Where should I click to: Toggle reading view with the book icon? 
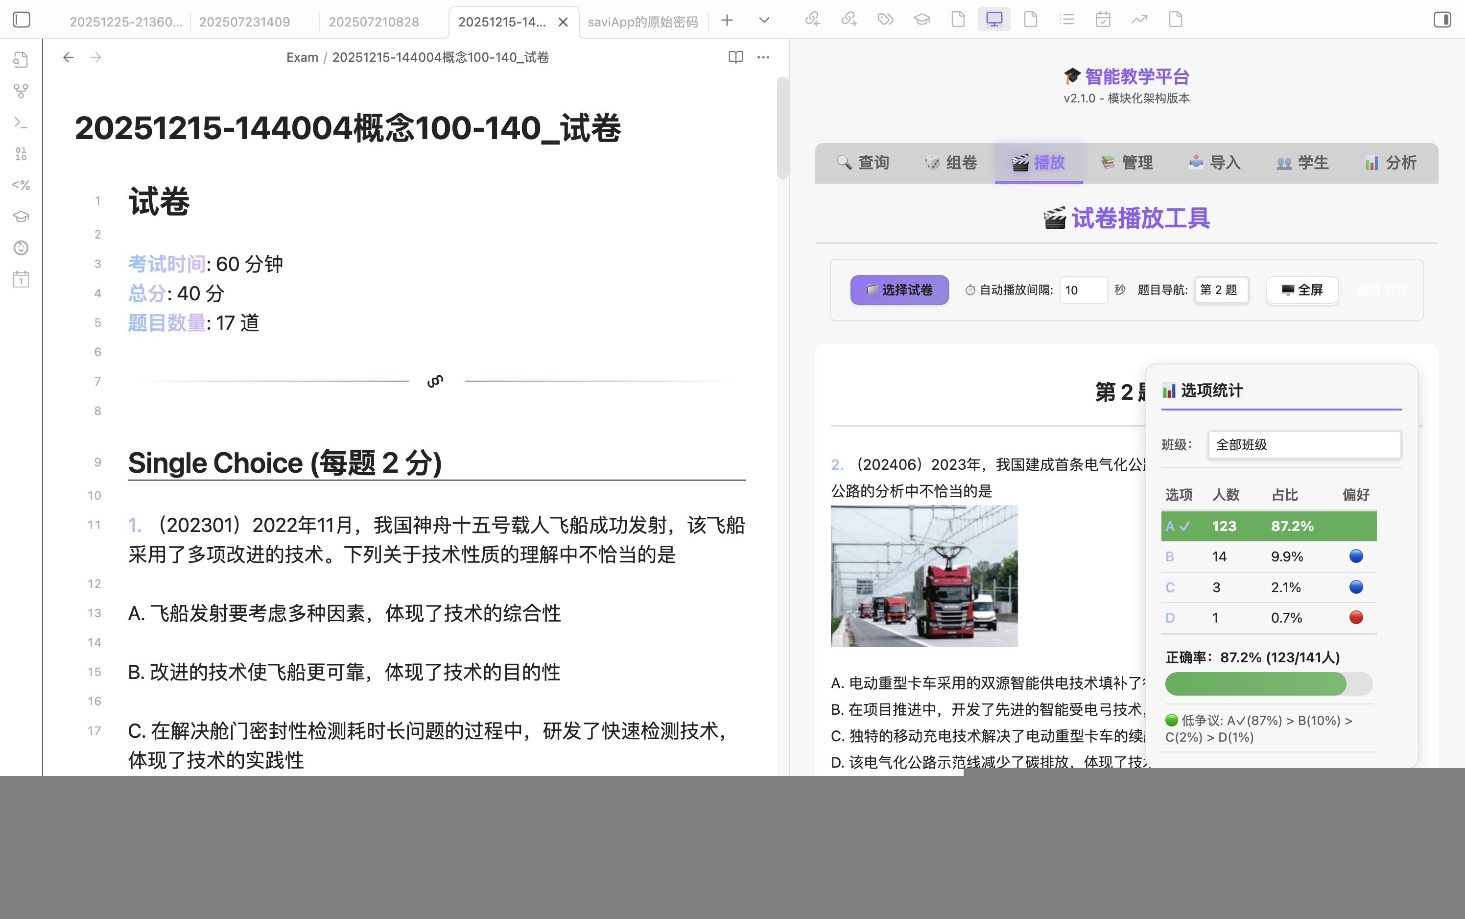pos(734,56)
